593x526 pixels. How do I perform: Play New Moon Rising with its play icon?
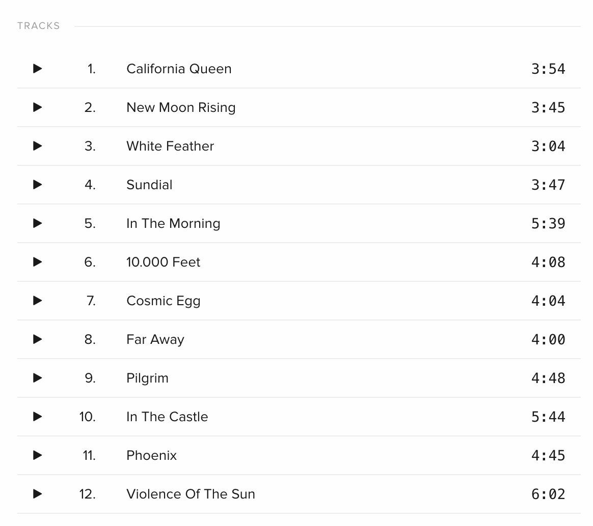37,107
